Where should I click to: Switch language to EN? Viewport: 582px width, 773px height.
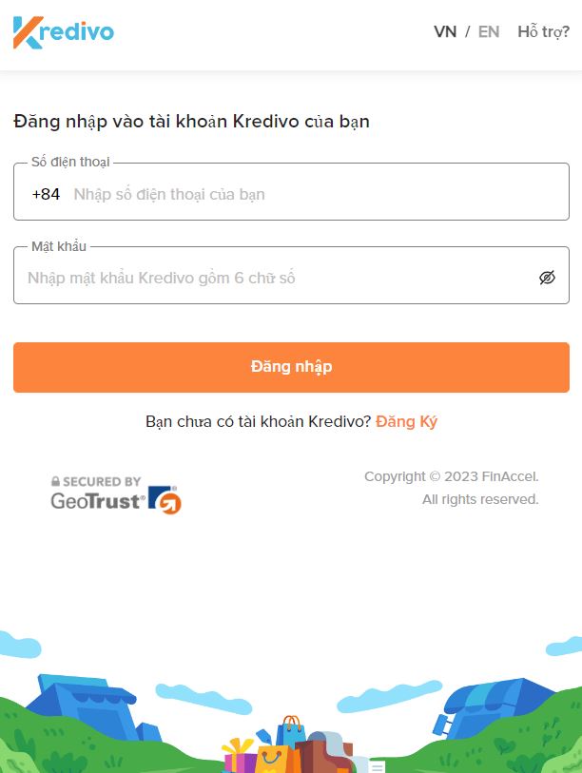489,32
